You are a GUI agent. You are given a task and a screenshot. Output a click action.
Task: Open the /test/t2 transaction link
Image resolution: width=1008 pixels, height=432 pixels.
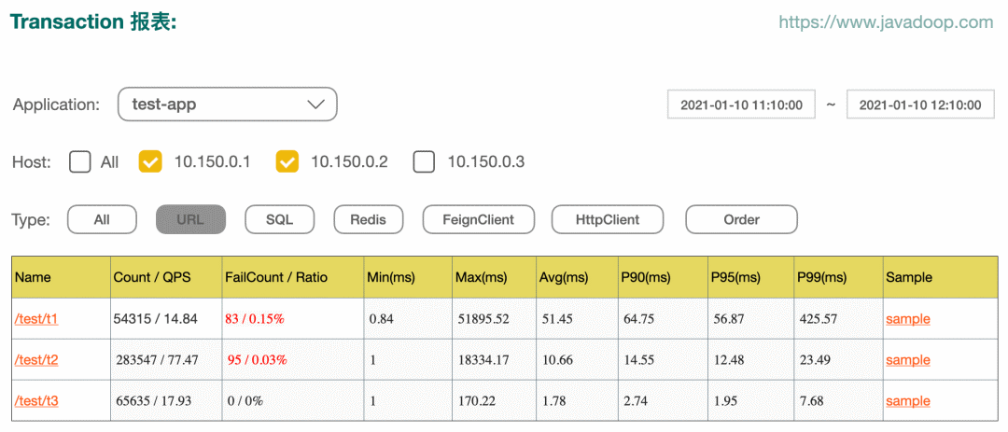point(36,360)
